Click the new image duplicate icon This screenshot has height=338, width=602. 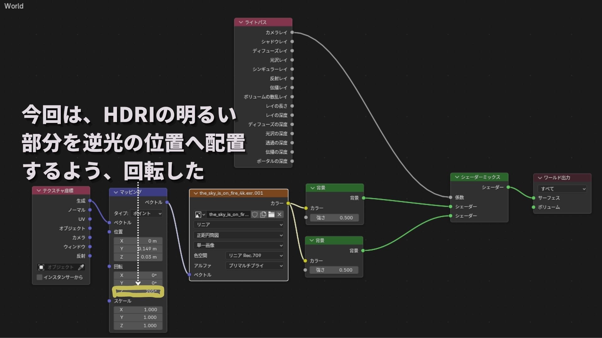pos(263,214)
